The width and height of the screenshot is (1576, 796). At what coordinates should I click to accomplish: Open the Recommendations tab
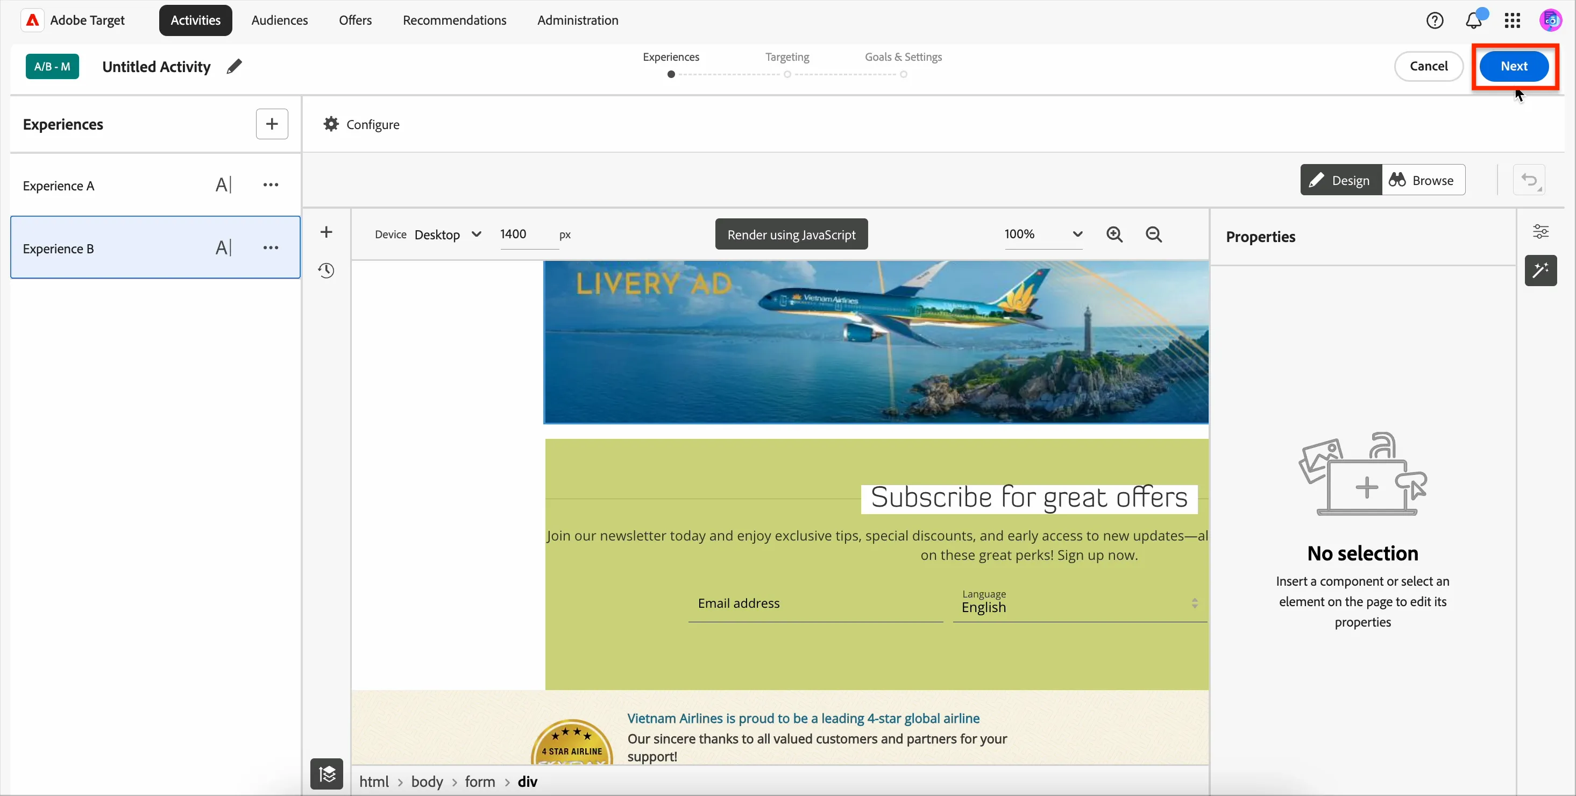[455, 20]
